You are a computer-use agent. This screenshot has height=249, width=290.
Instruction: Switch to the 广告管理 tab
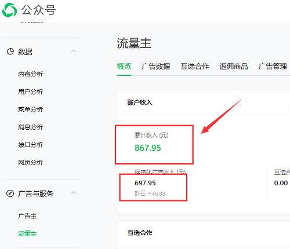click(273, 66)
